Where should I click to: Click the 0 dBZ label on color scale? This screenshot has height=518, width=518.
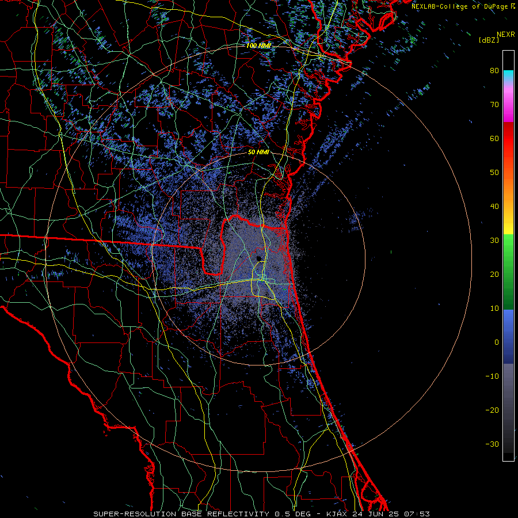pyautogui.click(x=497, y=342)
